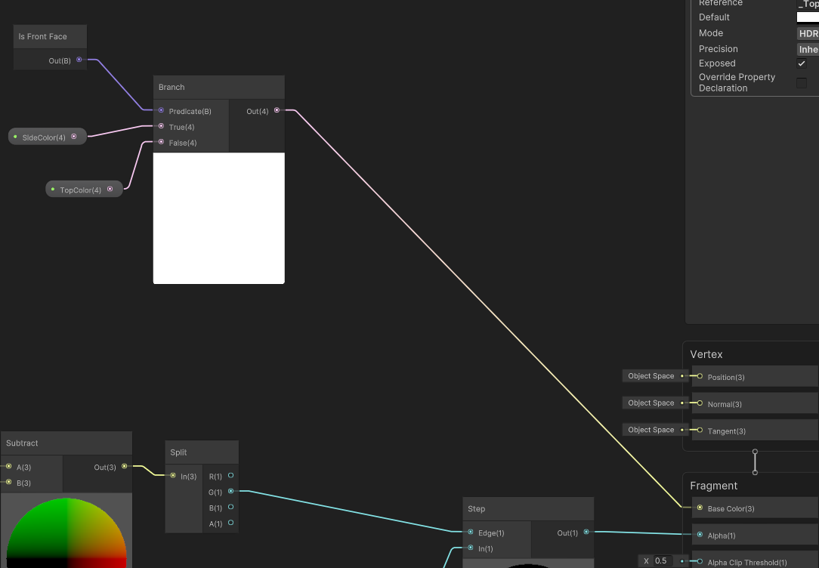This screenshot has height=568, width=819.
Task: Select the Step node header
Action: click(528, 509)
